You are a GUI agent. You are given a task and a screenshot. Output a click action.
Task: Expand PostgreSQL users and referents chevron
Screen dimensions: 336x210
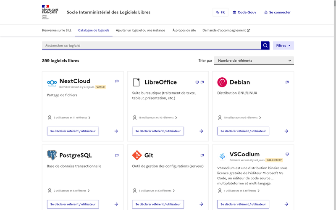tap(89, 191)
